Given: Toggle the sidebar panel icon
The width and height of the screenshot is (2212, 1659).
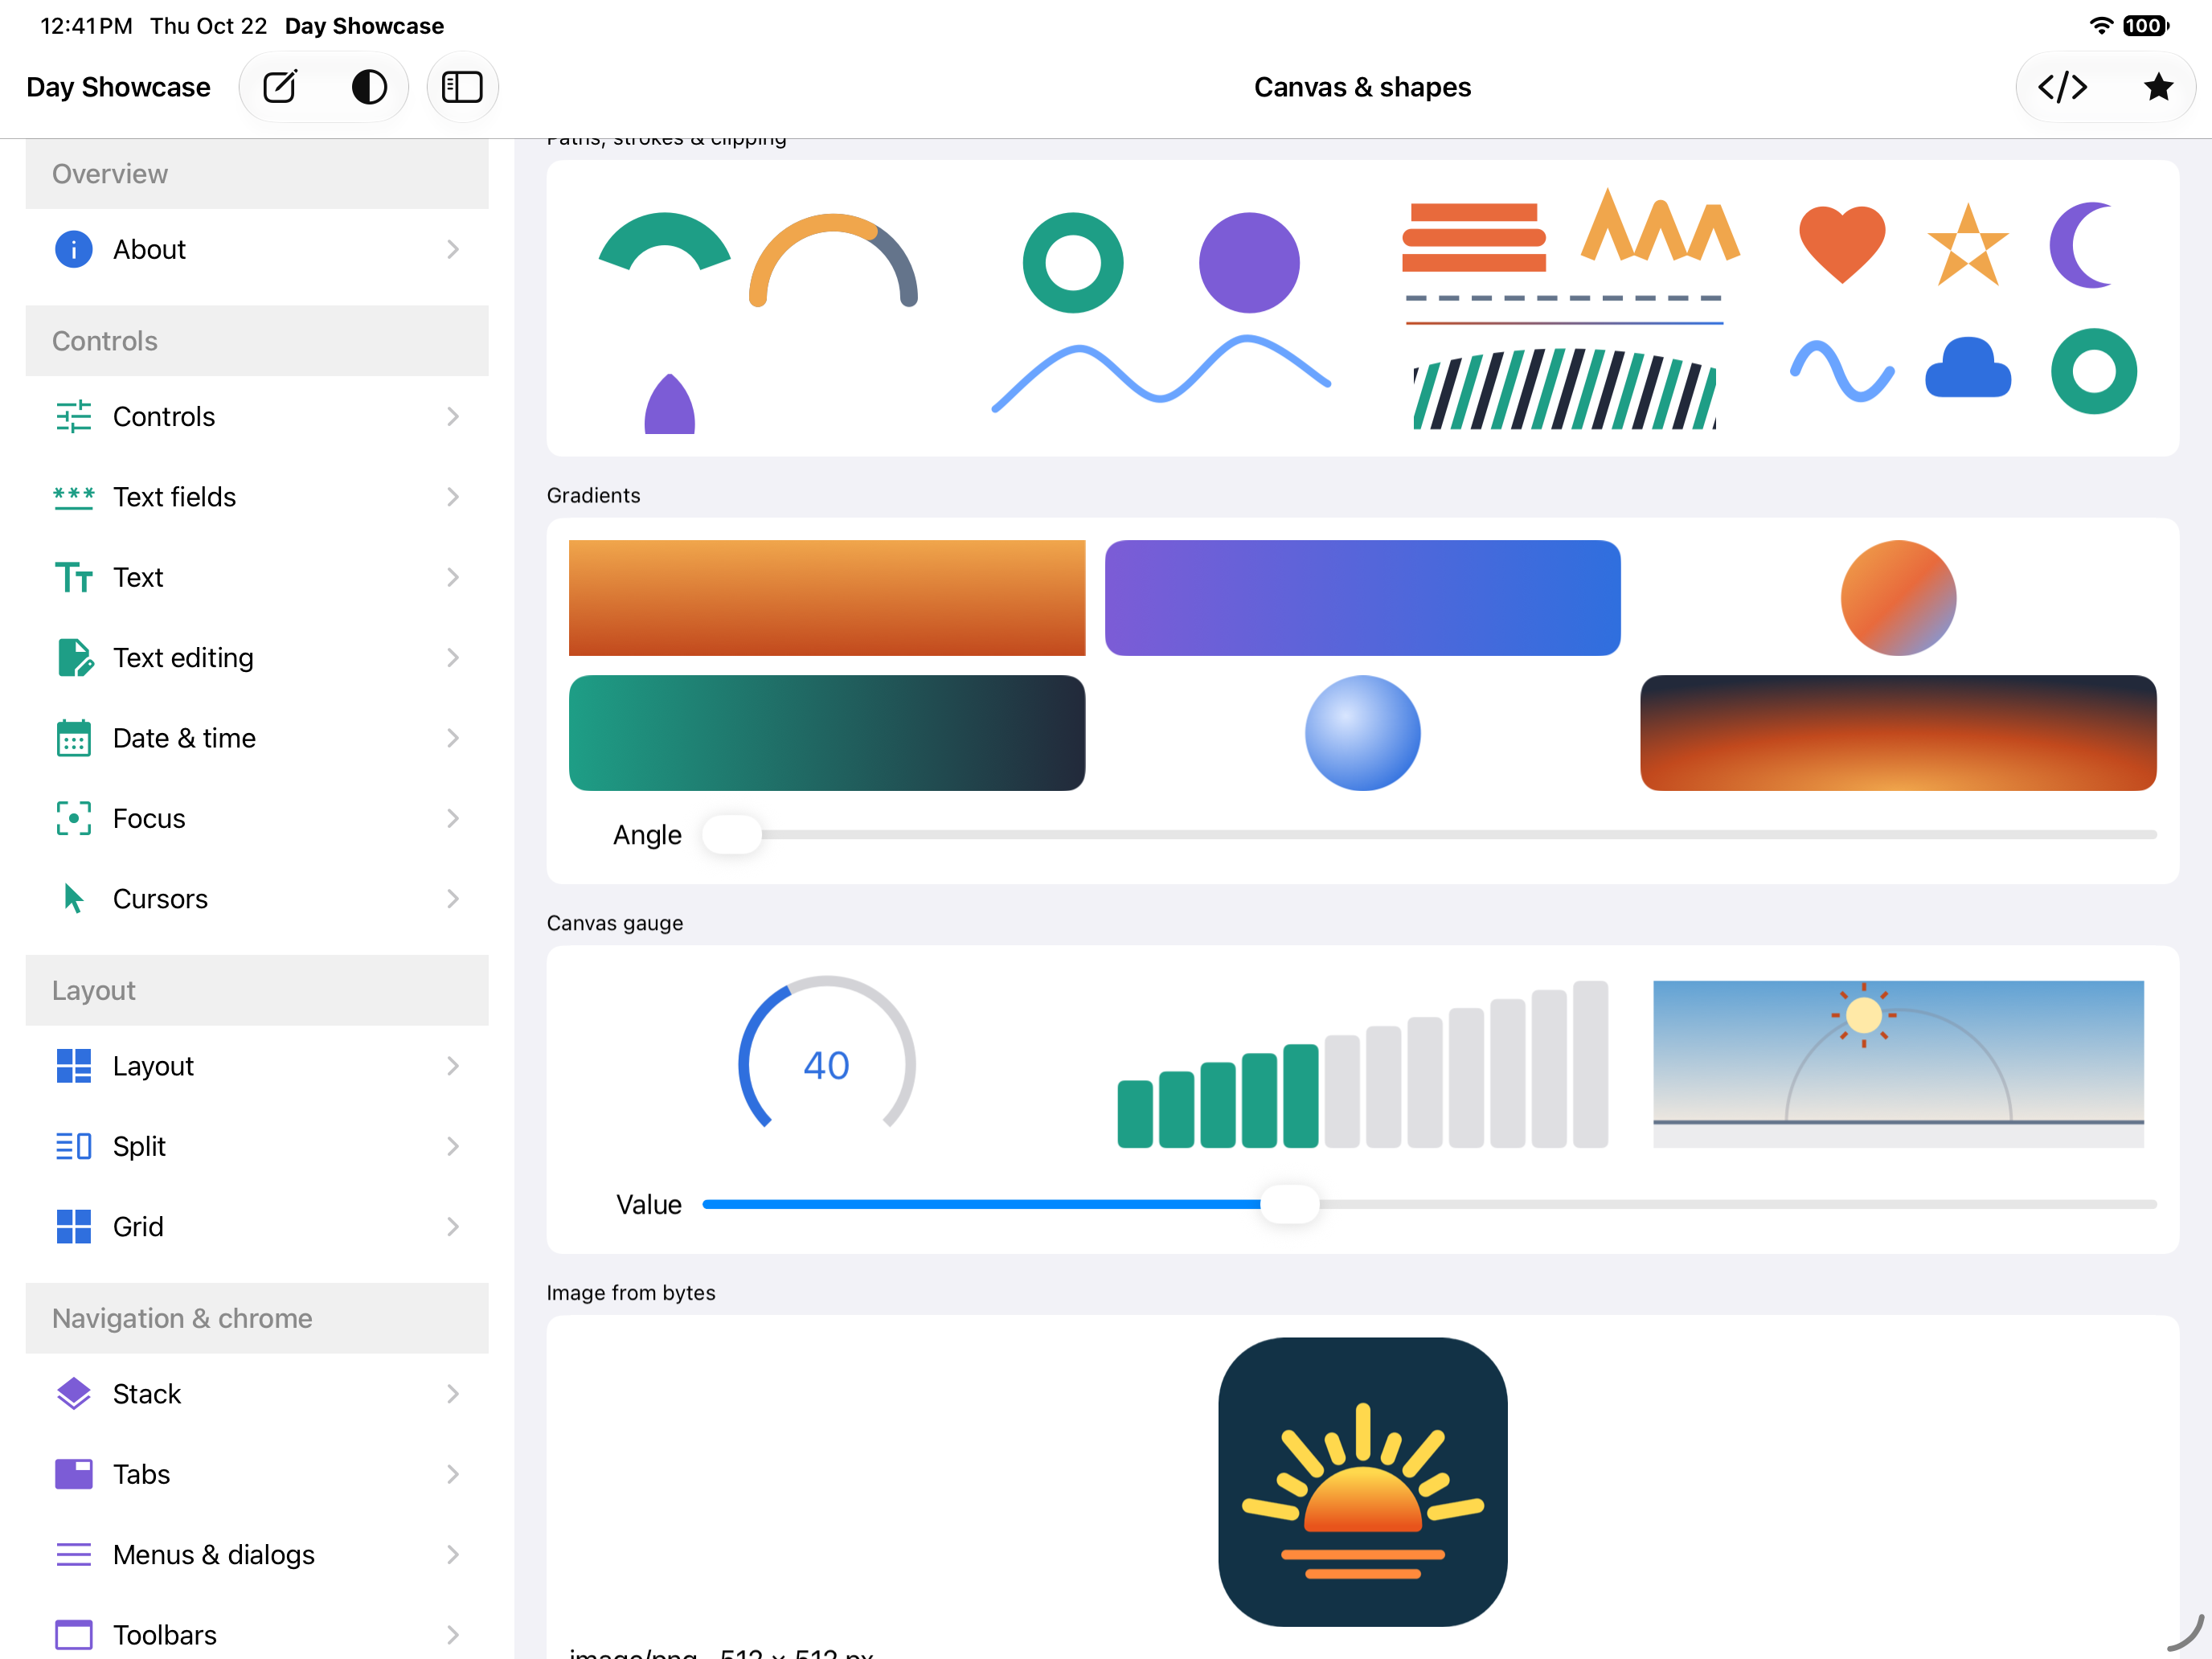Looking at the screenshot, I should tap(462, 87).
